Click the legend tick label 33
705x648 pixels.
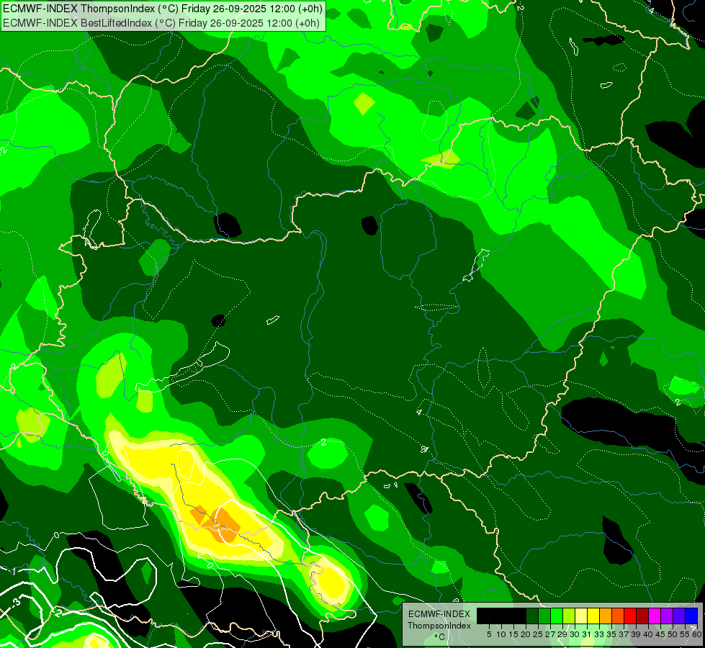tap(599, 634)
